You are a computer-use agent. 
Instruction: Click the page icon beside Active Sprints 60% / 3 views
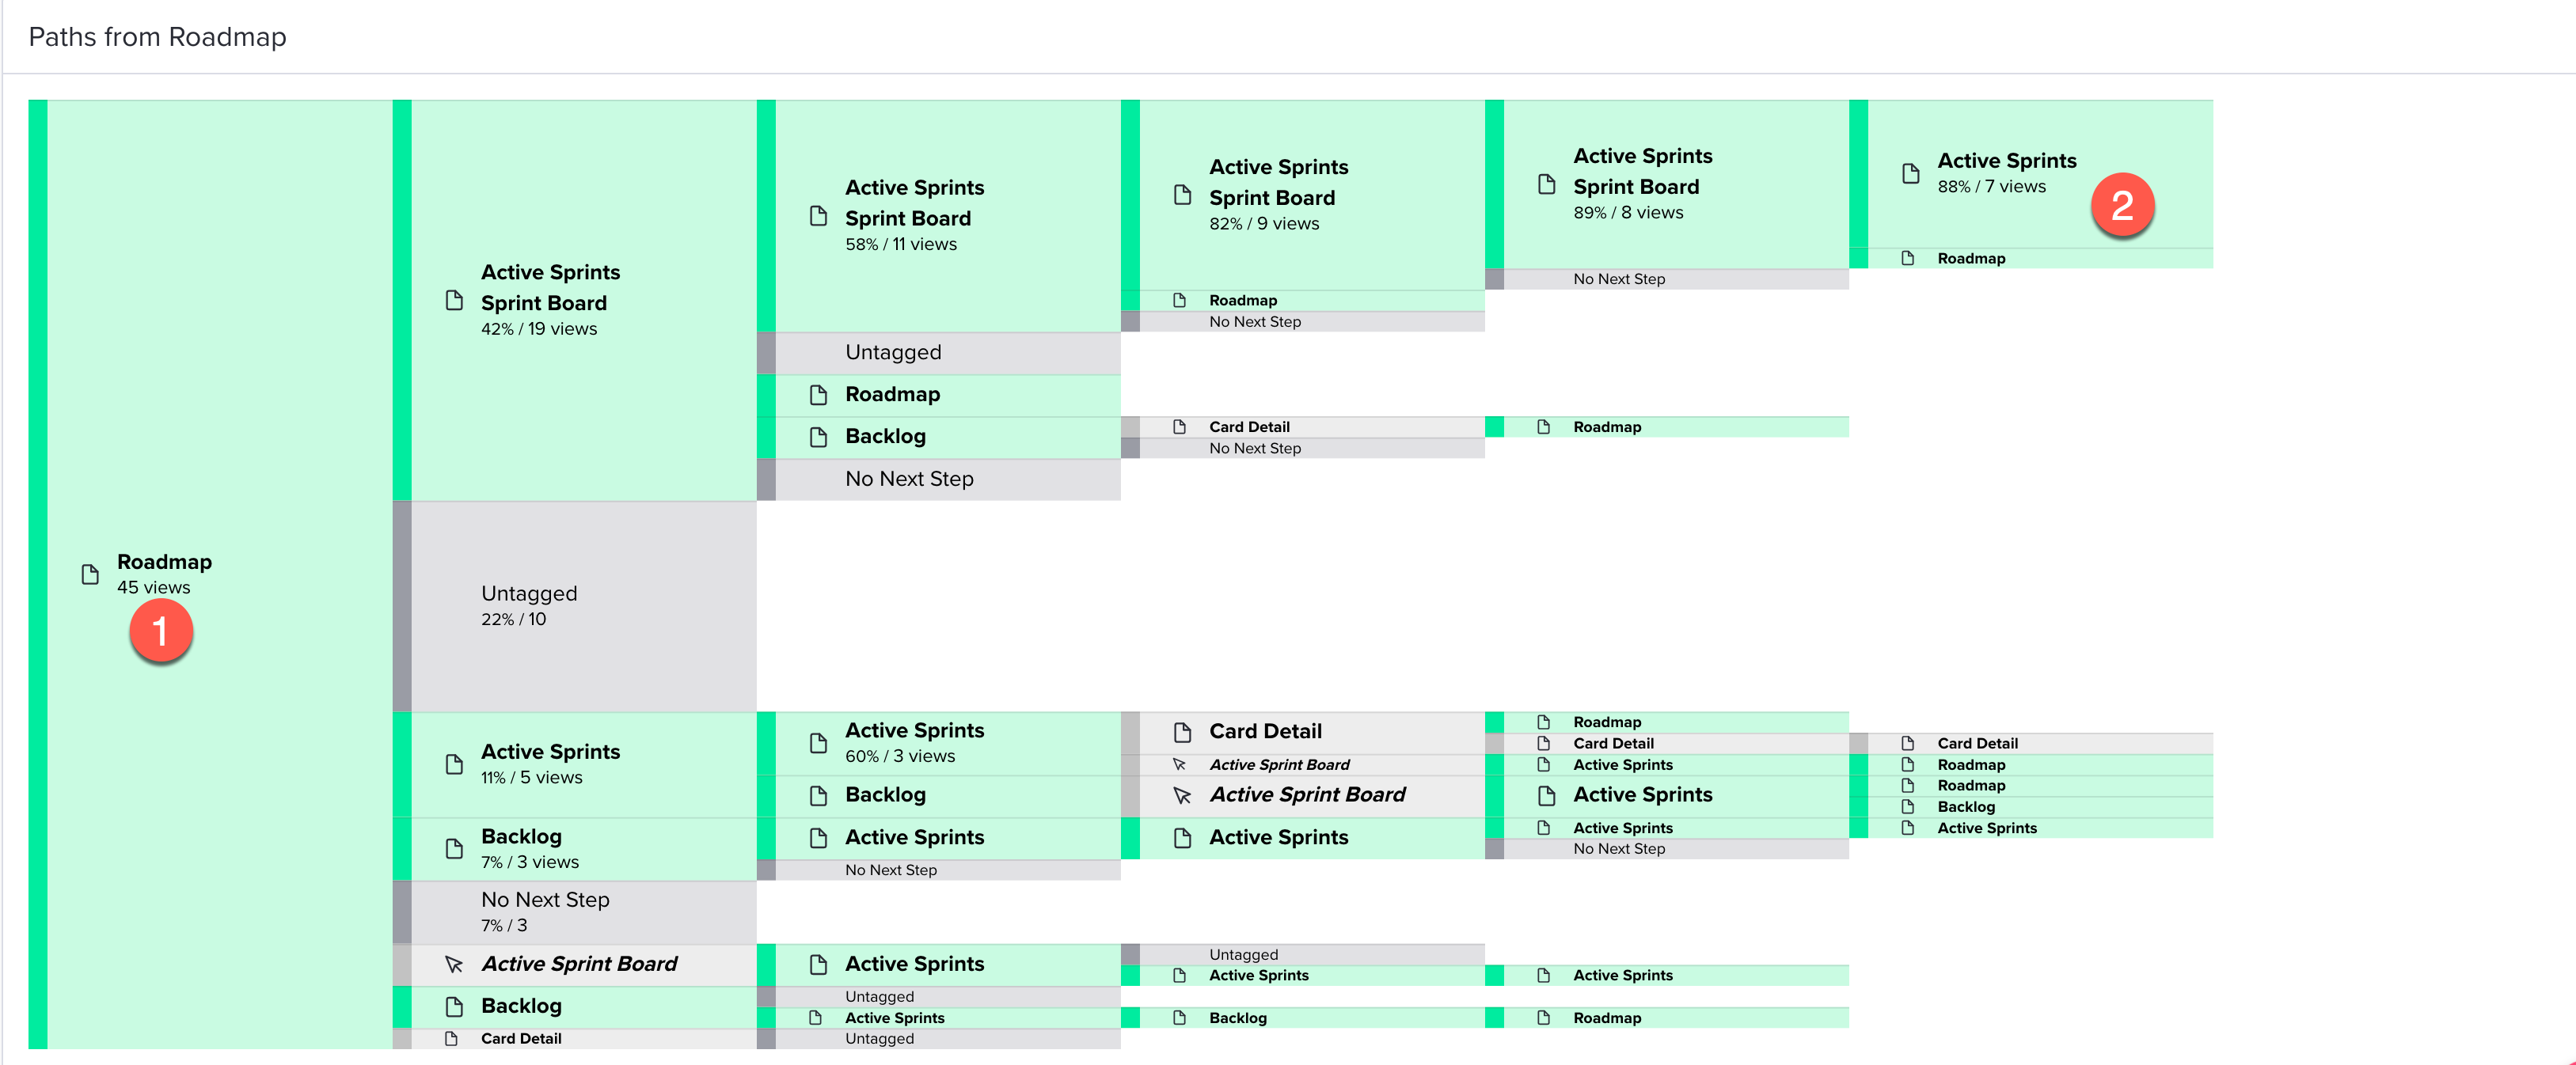coord(818,742)
